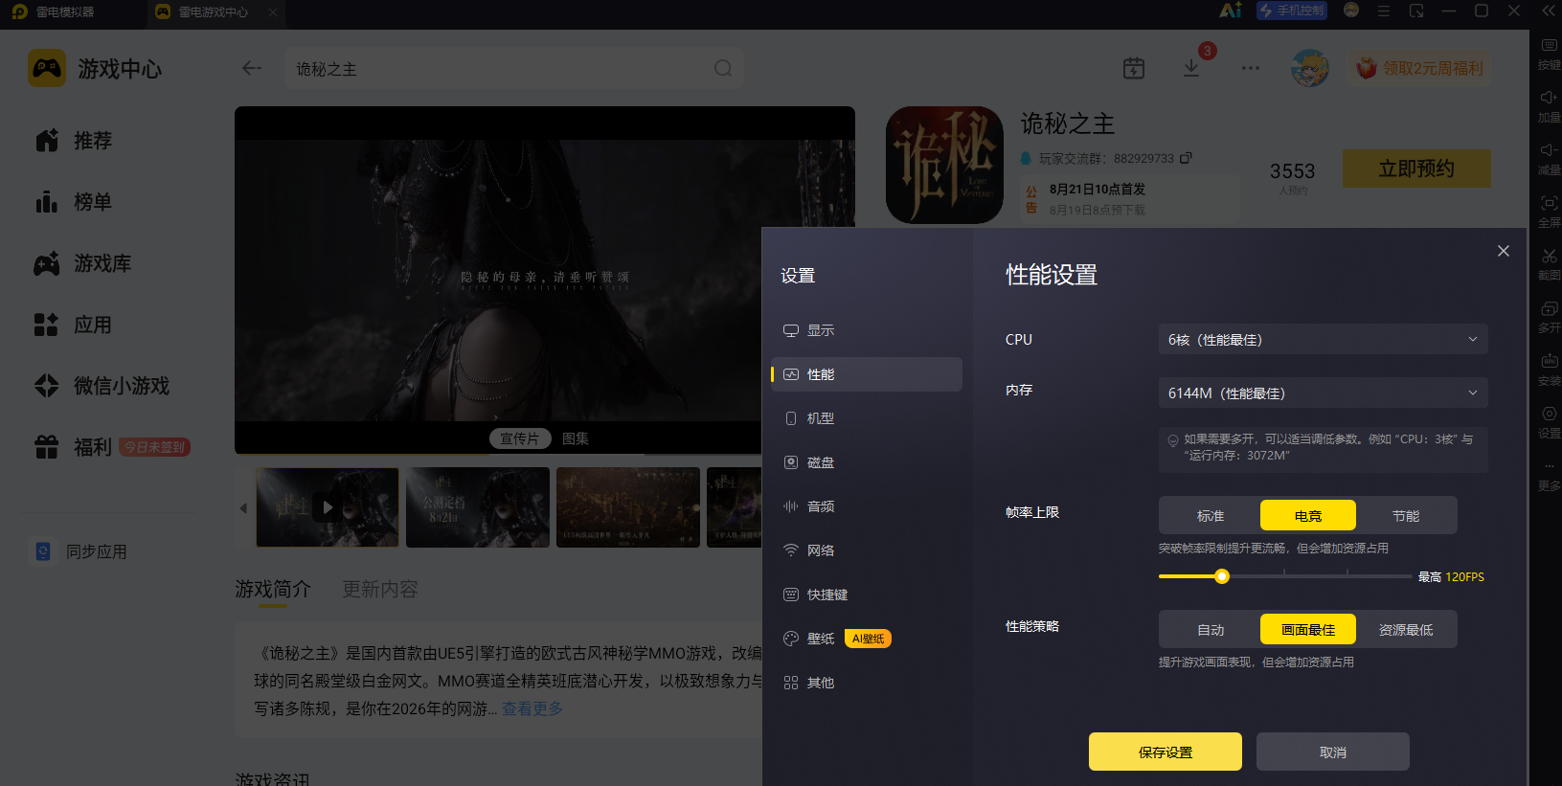
Task: Select the 标准 frame rate mode
Action: coord(1211,515)
